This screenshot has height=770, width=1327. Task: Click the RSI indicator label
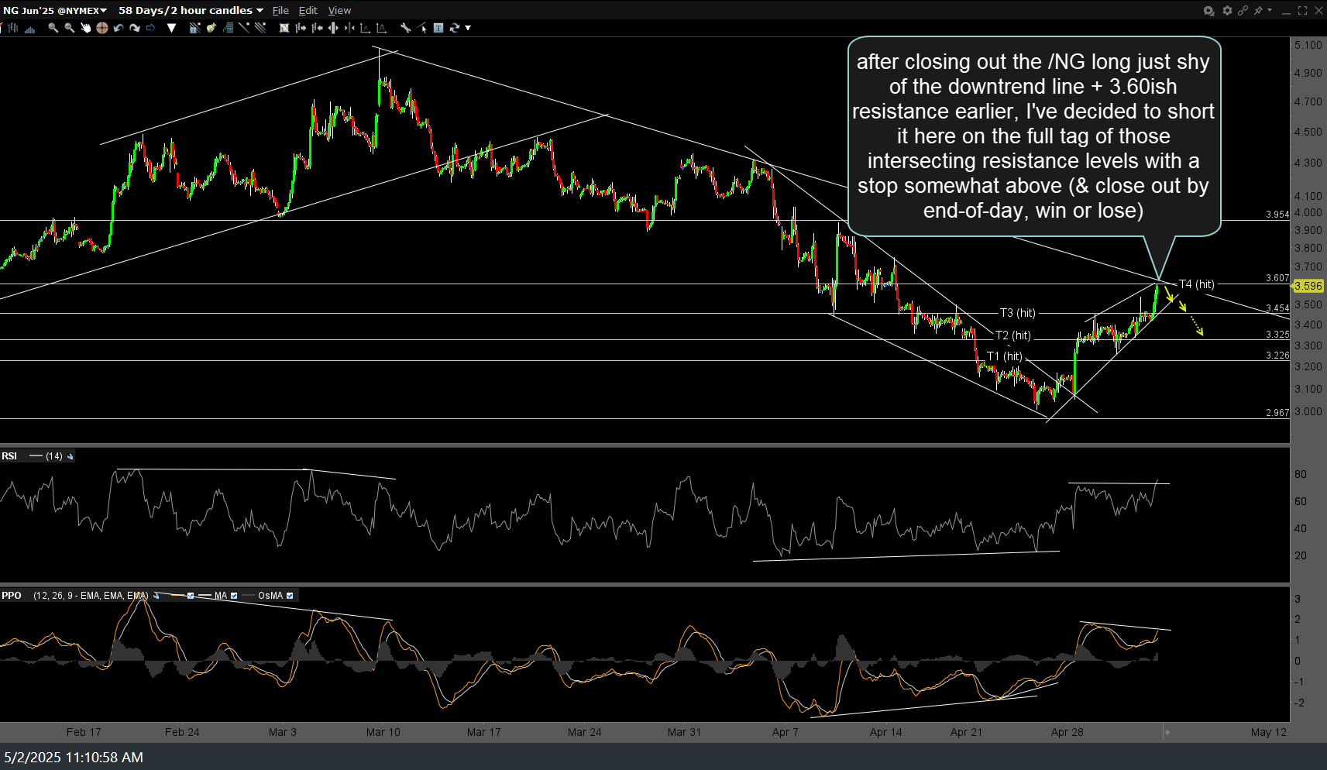[x=9, y=456]
